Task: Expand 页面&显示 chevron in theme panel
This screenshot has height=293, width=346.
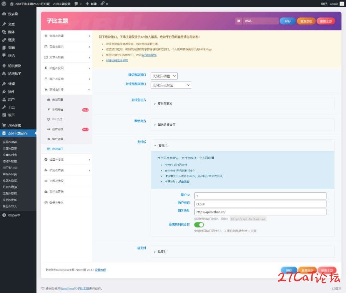Action: coord(89,47)
